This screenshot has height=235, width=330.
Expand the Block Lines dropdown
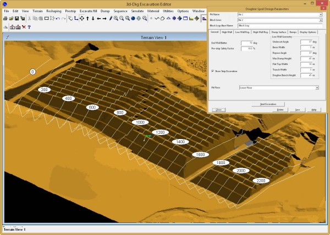click(320, 20)
